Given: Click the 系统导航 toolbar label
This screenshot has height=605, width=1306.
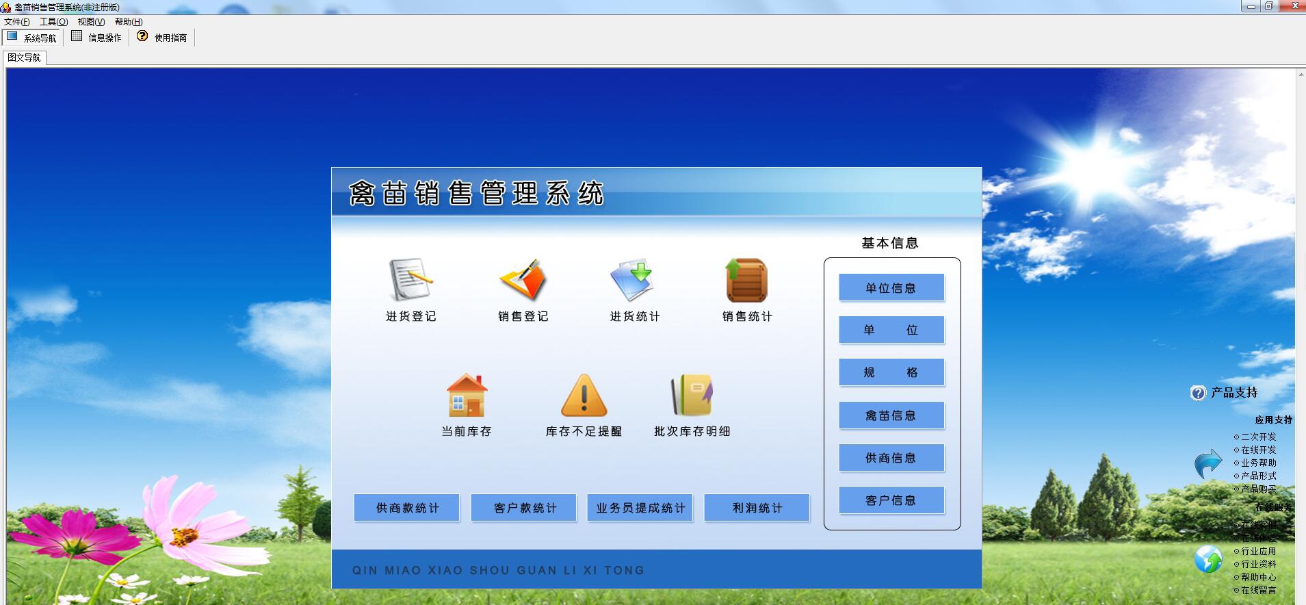Looking at the screenshot, I should (x=40, y=38).
